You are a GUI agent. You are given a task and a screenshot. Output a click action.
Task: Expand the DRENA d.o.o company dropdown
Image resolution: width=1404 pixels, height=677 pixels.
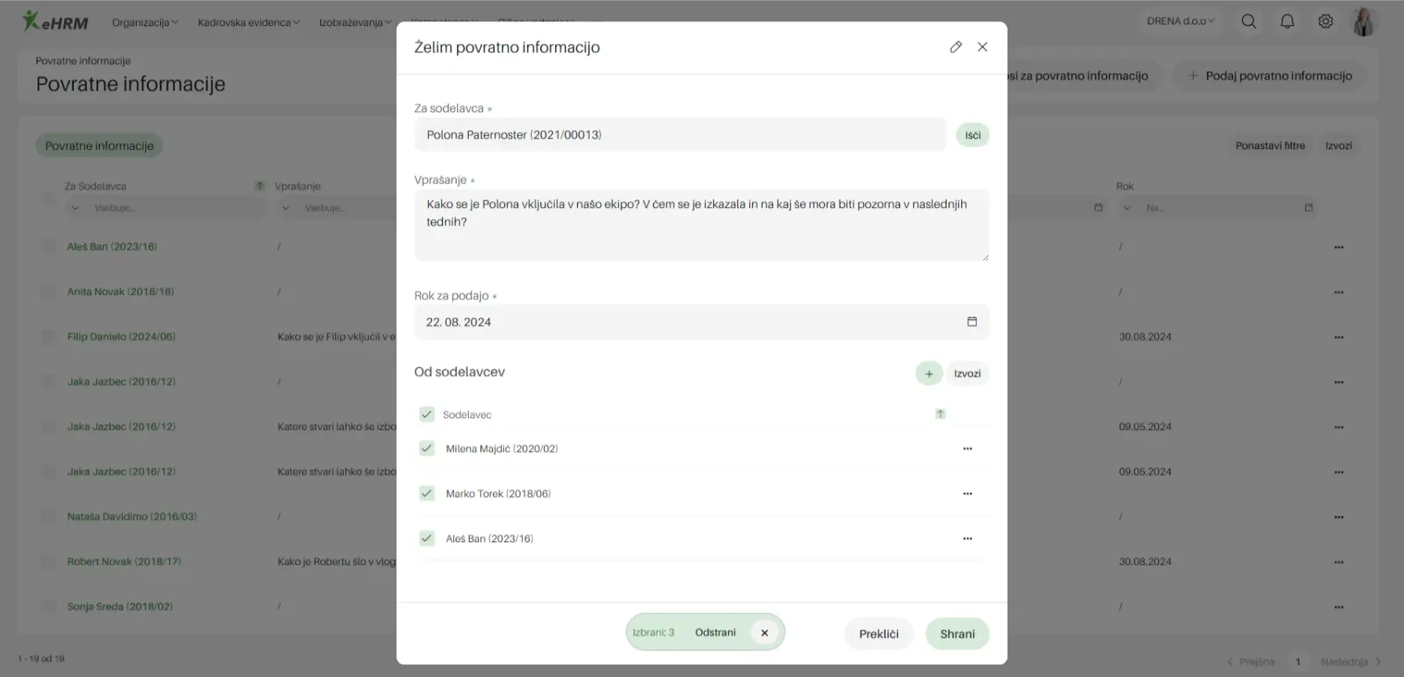tap(1180, 21)
